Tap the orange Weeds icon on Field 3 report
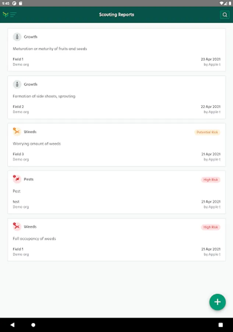This screenshot has height=332, width=233. coord(17,132)
